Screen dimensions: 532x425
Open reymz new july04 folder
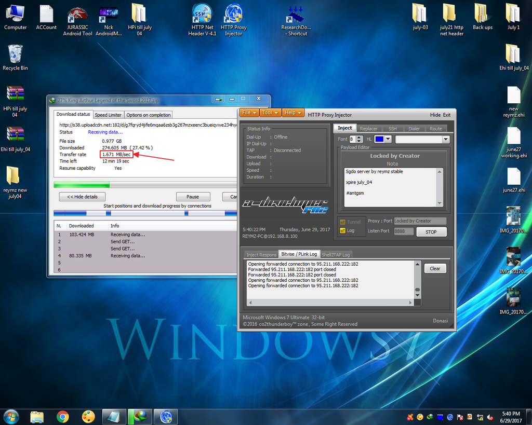coord(15,182)
